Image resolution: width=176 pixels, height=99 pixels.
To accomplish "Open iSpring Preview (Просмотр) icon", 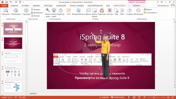I will 5,11.
